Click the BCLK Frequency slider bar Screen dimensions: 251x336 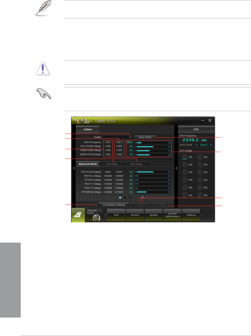coord(152,143)
